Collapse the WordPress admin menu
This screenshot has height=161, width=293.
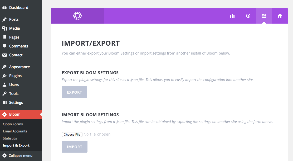coord(18,155)
